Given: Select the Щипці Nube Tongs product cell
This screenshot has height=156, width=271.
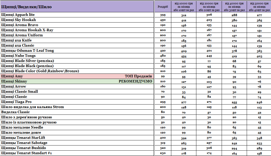Looking at the screenshot, I should (x=18, y=56).
